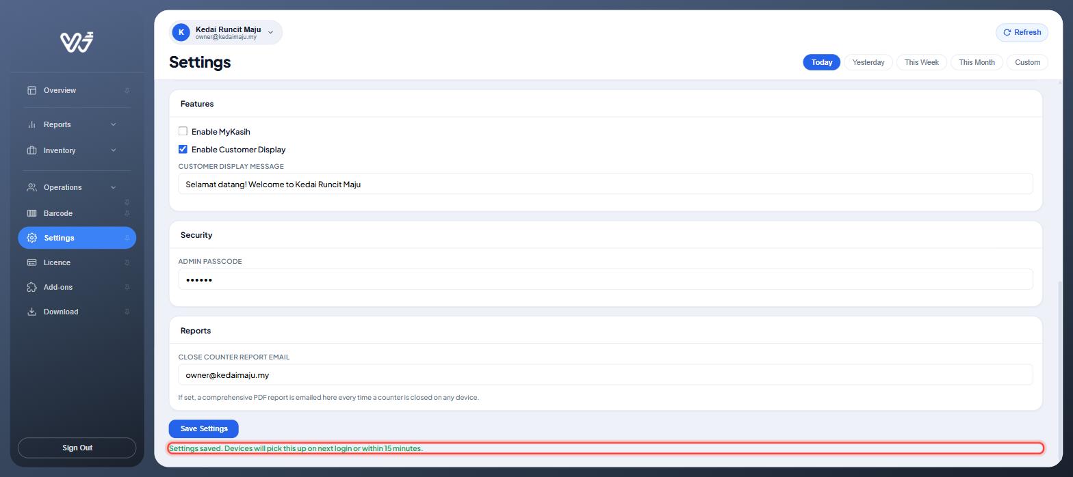The height and width of the screenshot is (477, 1073).
Task: Click the Operations people icon
Action: coord(31,187)
